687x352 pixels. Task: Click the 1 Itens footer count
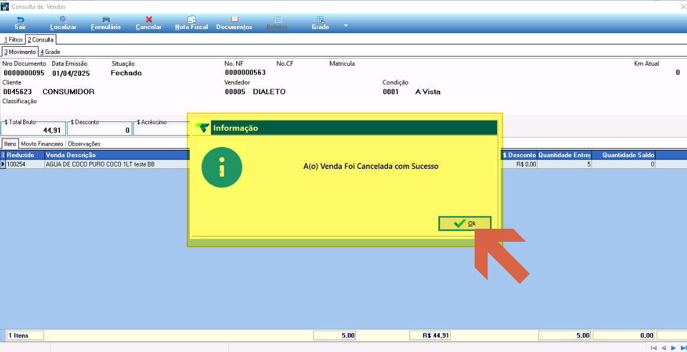click(x=26, y=335)
